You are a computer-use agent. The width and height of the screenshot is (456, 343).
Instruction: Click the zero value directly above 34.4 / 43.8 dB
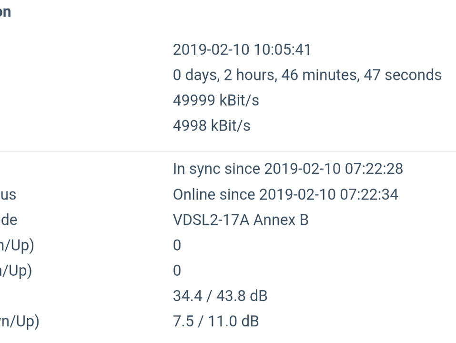tap(177, 271)
